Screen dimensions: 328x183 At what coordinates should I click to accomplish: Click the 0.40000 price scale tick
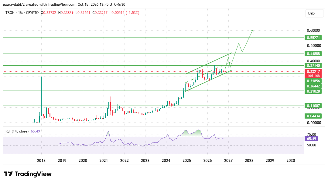click(313, 61)
